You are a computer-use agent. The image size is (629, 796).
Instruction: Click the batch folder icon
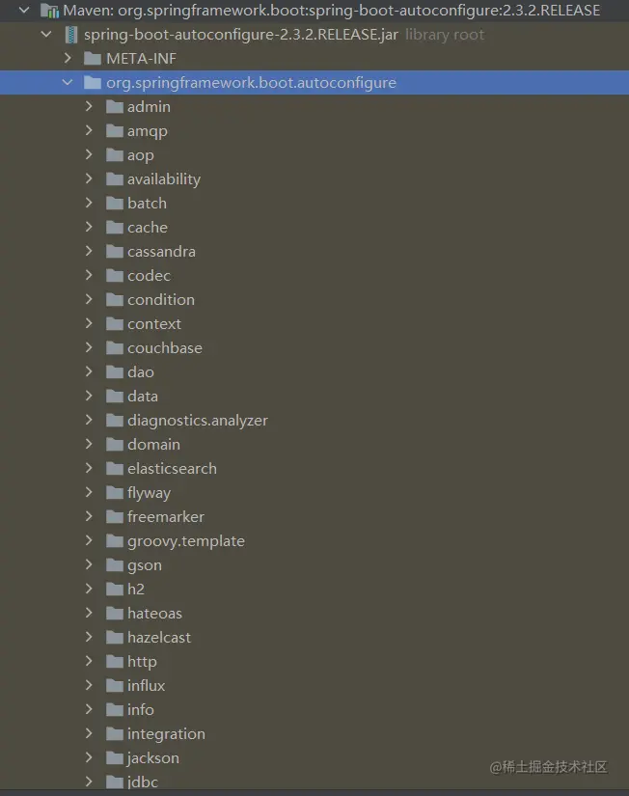point(115,203)
